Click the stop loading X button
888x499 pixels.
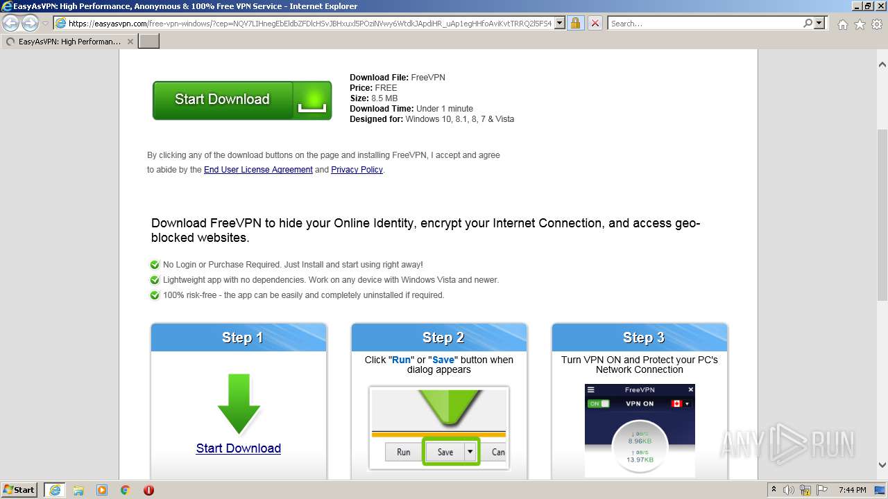pos(595,23)
